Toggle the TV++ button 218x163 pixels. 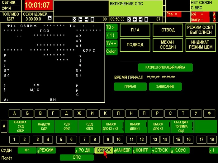pos(111,43)
